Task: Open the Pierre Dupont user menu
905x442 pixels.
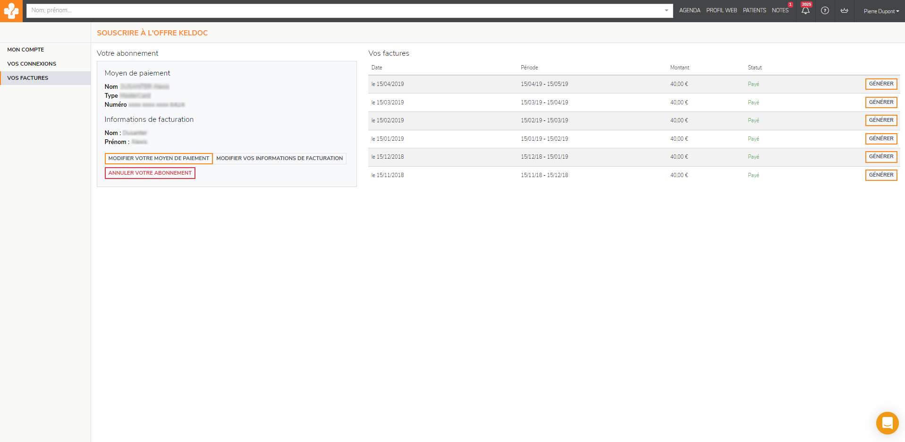Action: point(881,11)
